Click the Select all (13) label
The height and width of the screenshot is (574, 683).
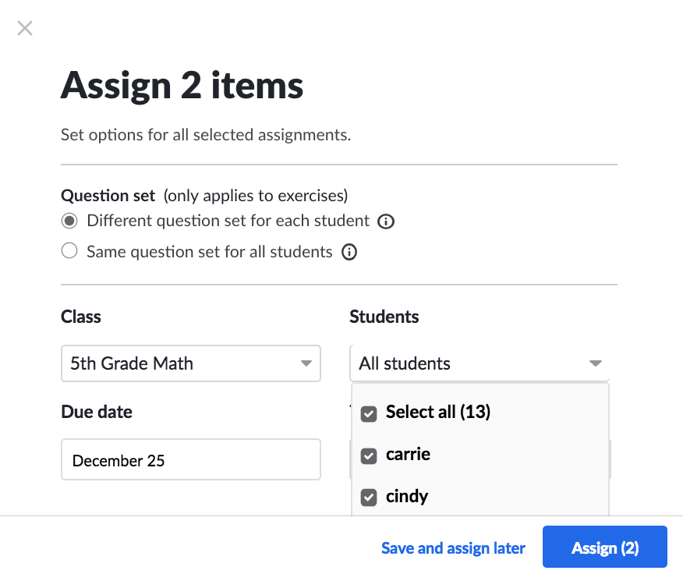pos(437,412)
